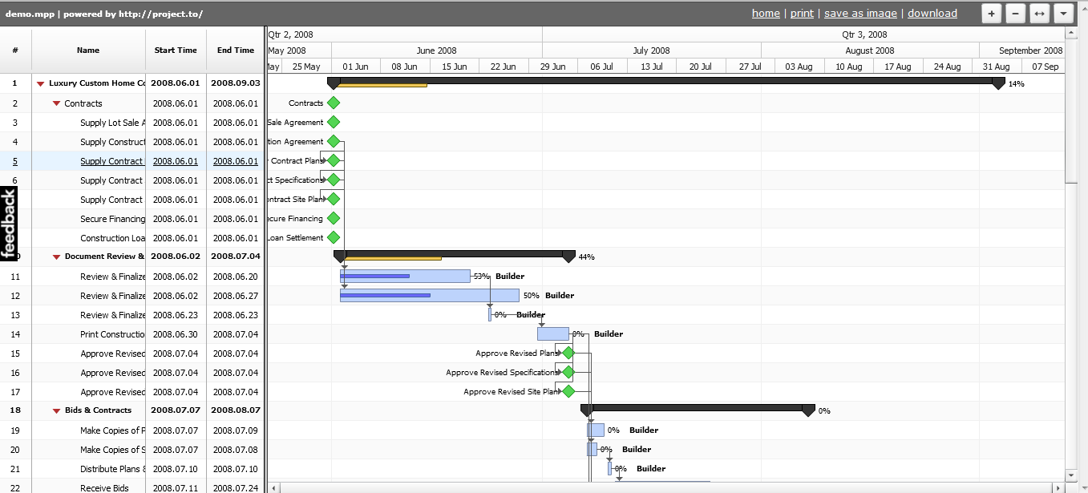Click the Contracts milestone diamond
This screenshot has height=493, width=1088.
(x=333, y=103)
